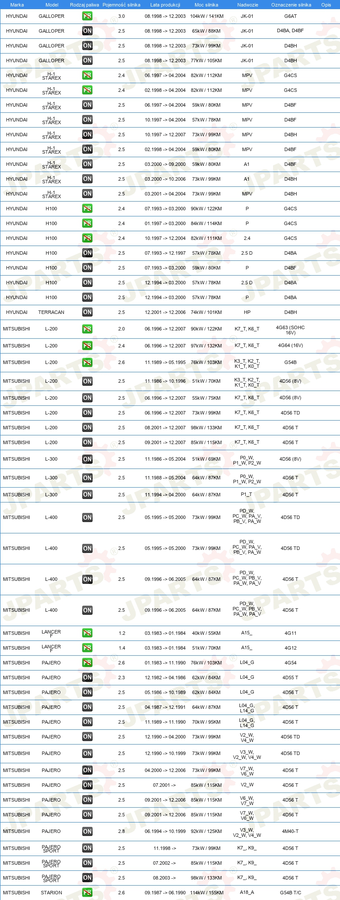Click petrol icon in H100 90kW / 122KM row
Screen dimensions: 340x900
pos(87,209)
